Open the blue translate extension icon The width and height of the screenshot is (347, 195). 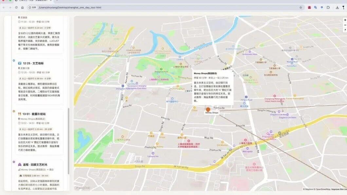315,8
